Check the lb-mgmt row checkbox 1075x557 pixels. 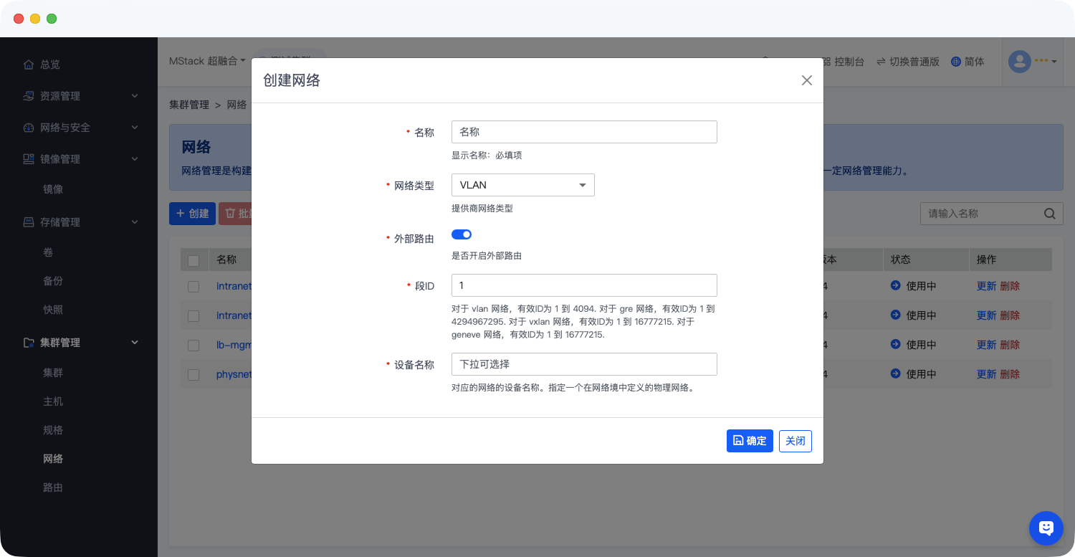point(193,345)
